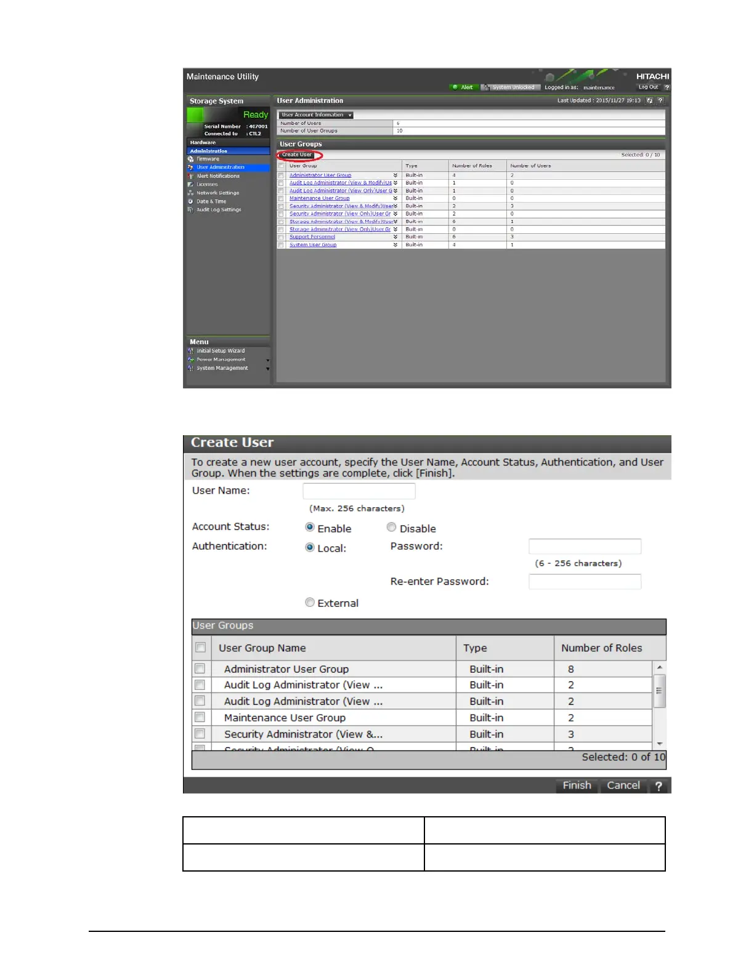Choose Local authentication radio button

(x=310, y=547)
